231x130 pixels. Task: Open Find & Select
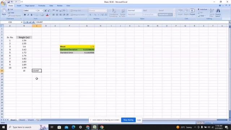(x=218, y=13)
